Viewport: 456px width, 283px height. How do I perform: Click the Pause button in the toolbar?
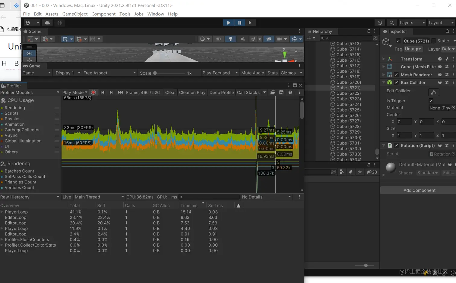click(239, 23)
